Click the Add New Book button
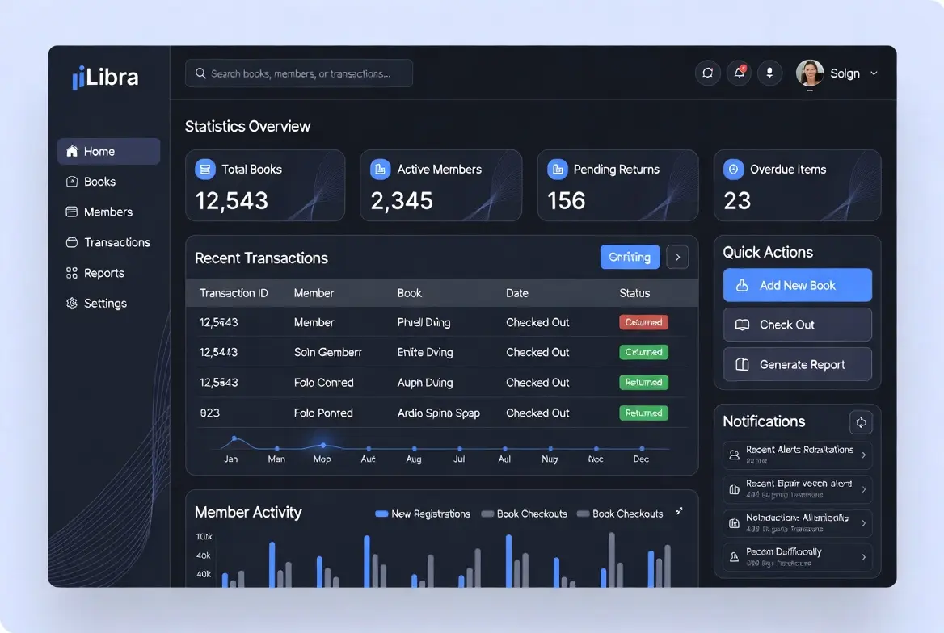Viewport: 944px width, 633px height. (x=797, y=286)
